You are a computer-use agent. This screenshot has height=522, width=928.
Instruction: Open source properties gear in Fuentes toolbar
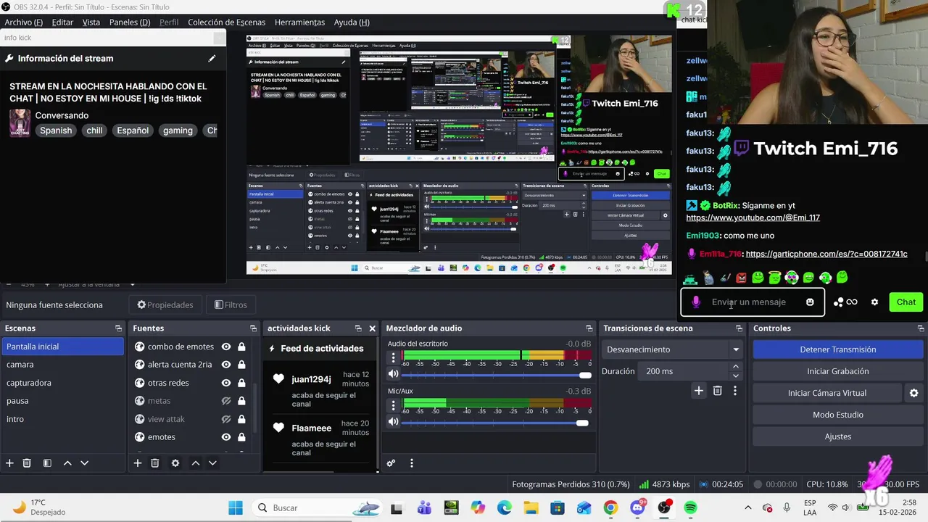[x=175, y=463]
